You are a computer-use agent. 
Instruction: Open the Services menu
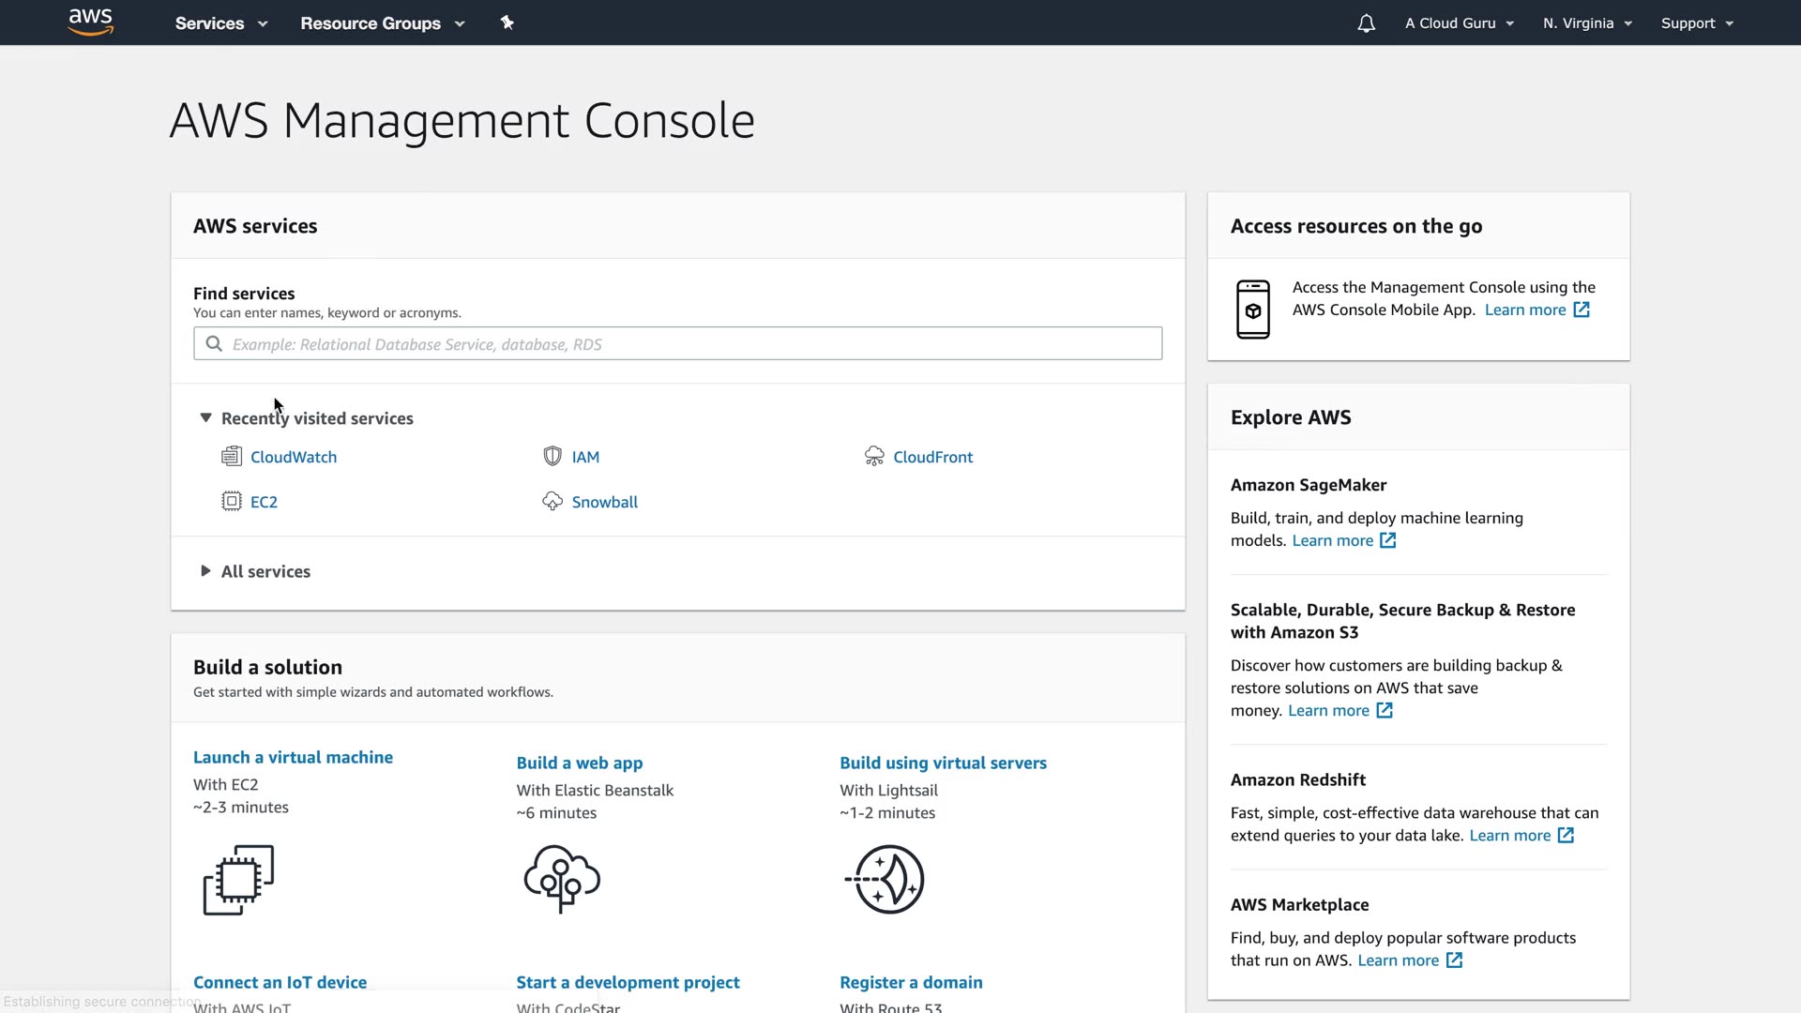pyautogui.click(x=220, y=23)
